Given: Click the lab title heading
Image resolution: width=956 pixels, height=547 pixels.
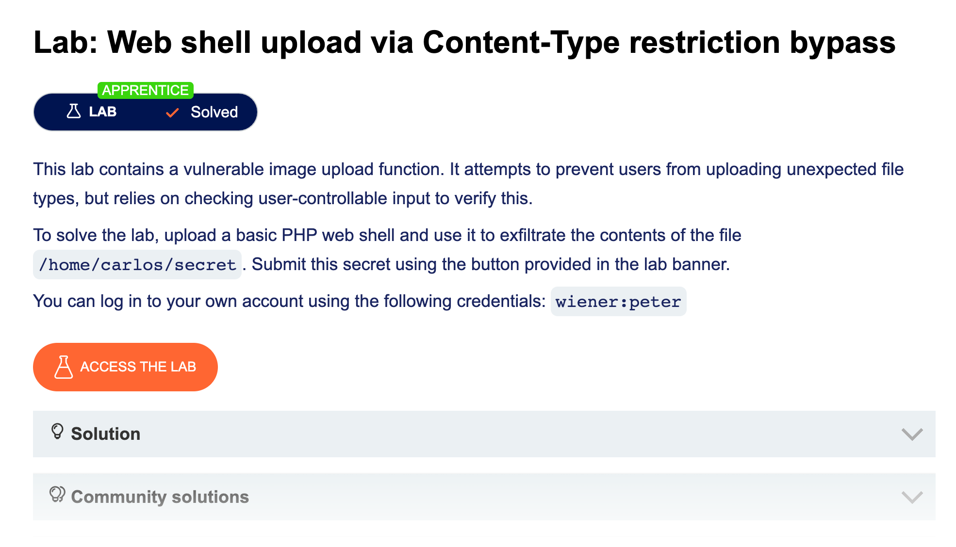Looking at the screenshot, I should [464, 42].
